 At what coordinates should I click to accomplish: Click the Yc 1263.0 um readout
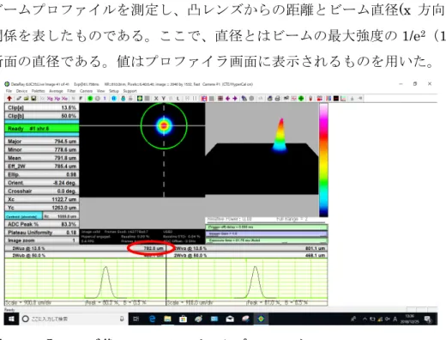coord(42,208)
